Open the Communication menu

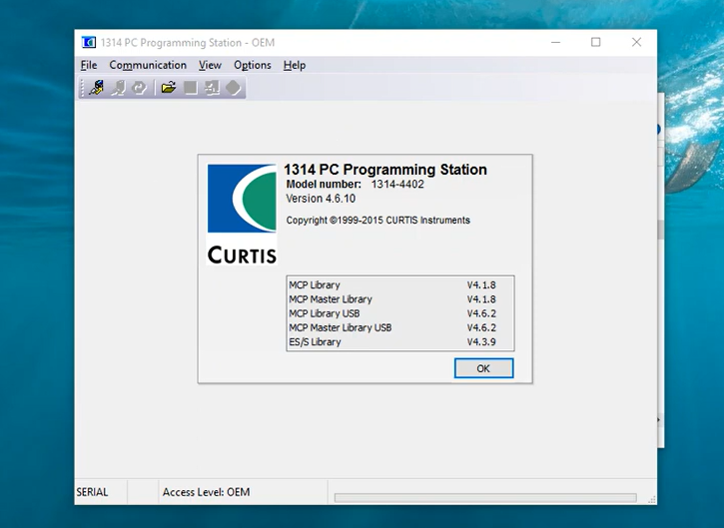(148, 65)
